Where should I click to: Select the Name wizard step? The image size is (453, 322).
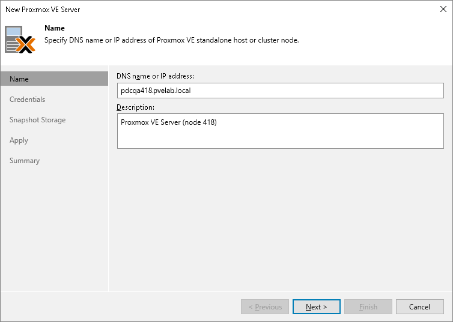(x=54, y=79)
